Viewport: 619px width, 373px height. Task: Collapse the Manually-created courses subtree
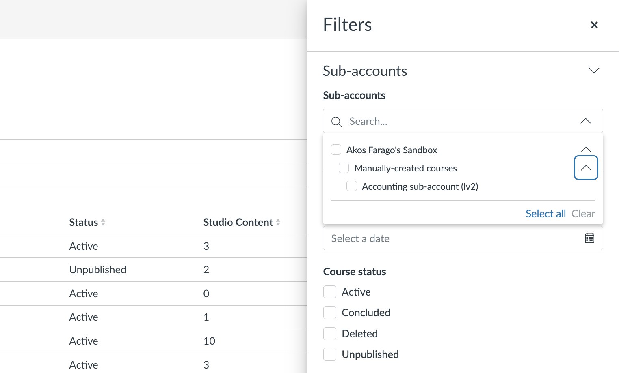pos(586,167)
